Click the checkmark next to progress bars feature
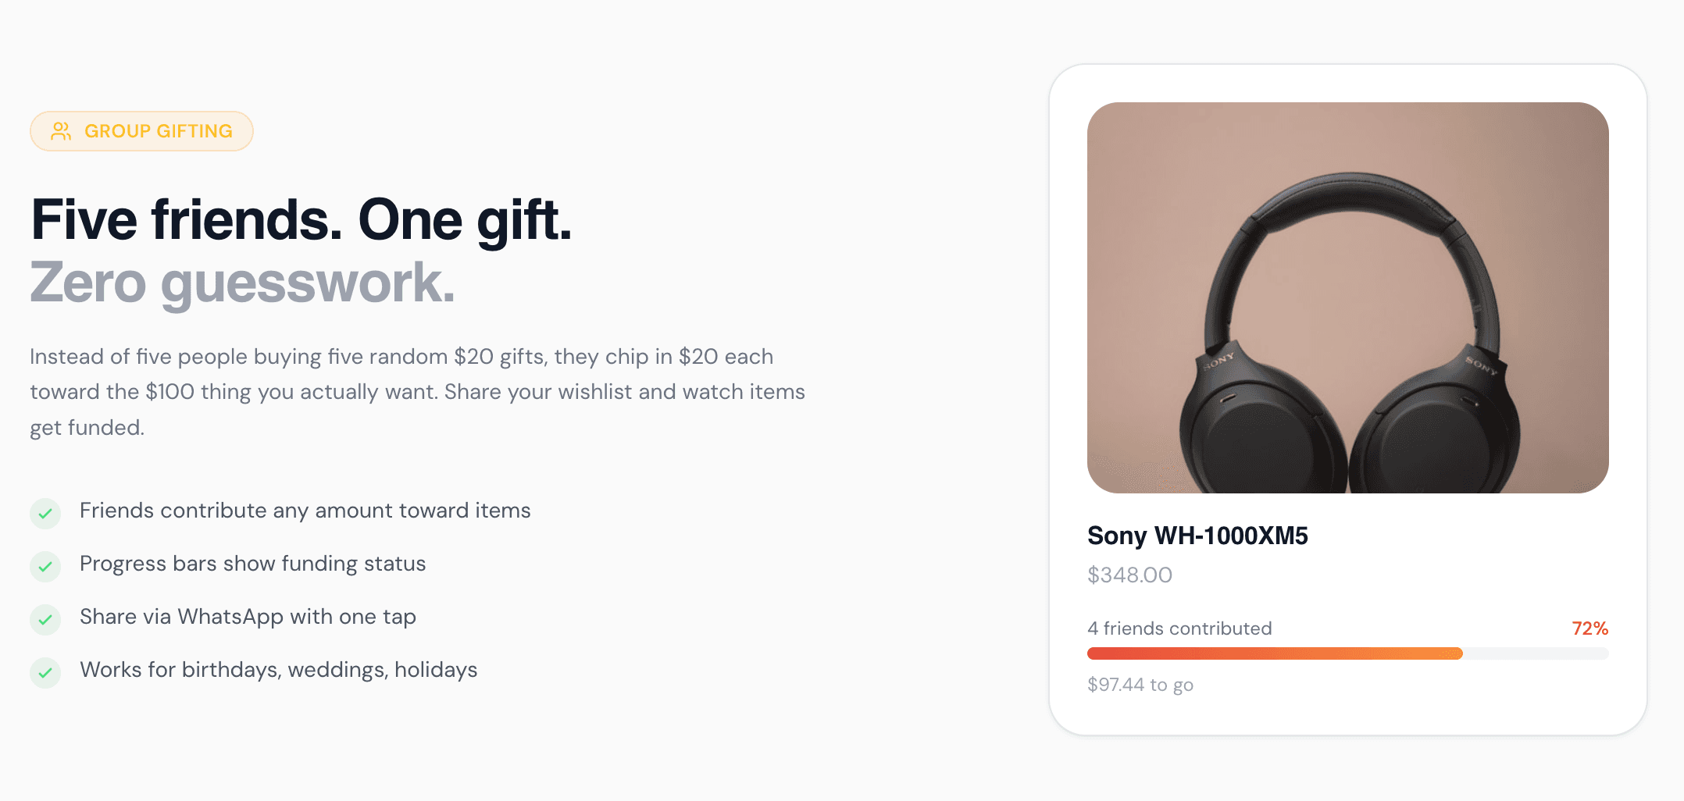 (45, 567)
